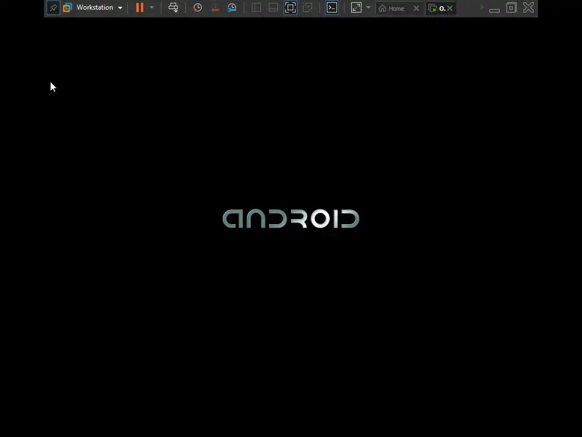Close the Home tab
Screen dimensions: 582x437
coord(417,8)
